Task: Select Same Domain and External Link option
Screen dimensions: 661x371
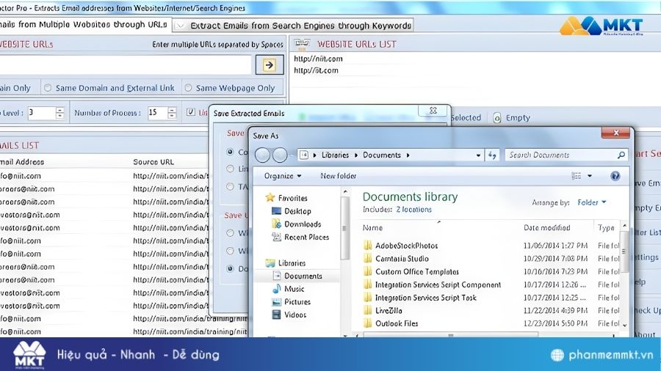Action: click(x=109, y=88)
